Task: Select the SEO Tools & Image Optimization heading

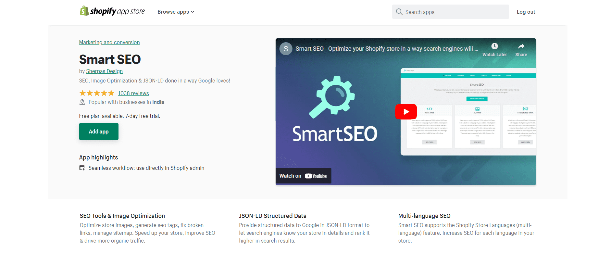Action: 122,216
